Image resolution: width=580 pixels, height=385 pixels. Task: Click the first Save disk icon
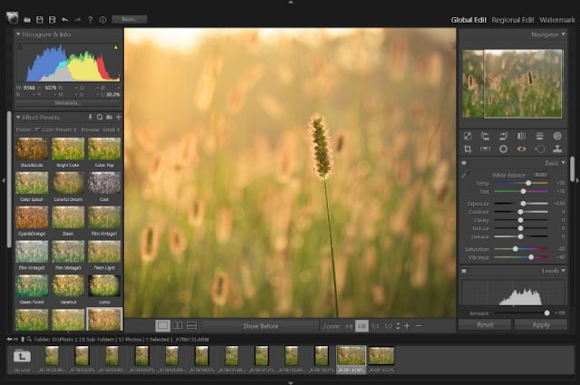pos(40,20)
